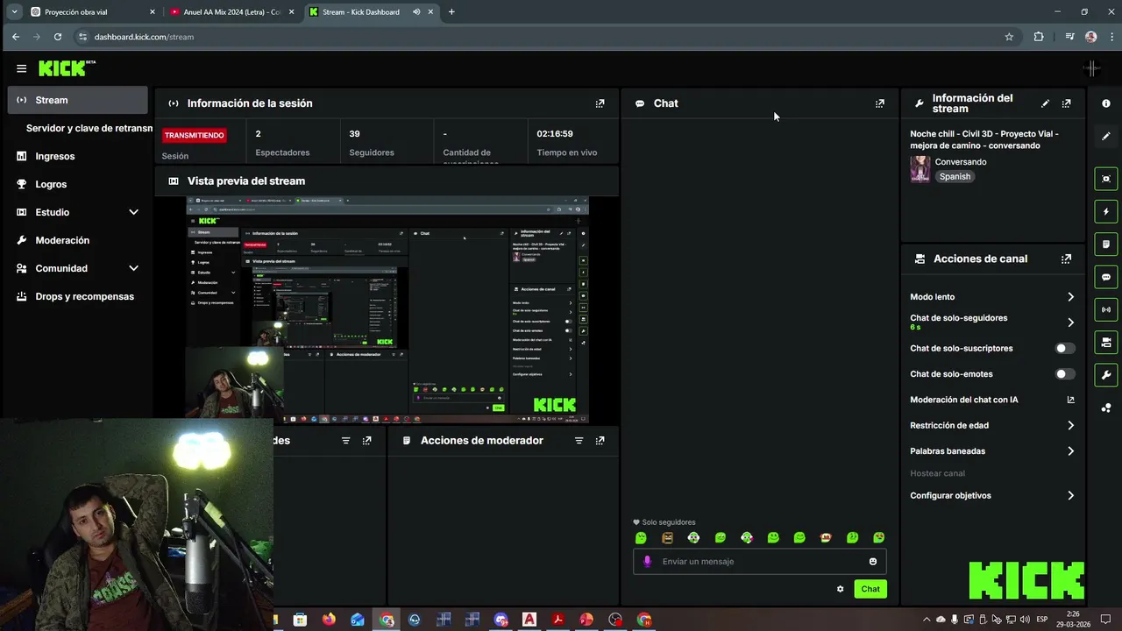Open a new browser tab
This screenshot has height=631, width=1122.
(451, 12)
